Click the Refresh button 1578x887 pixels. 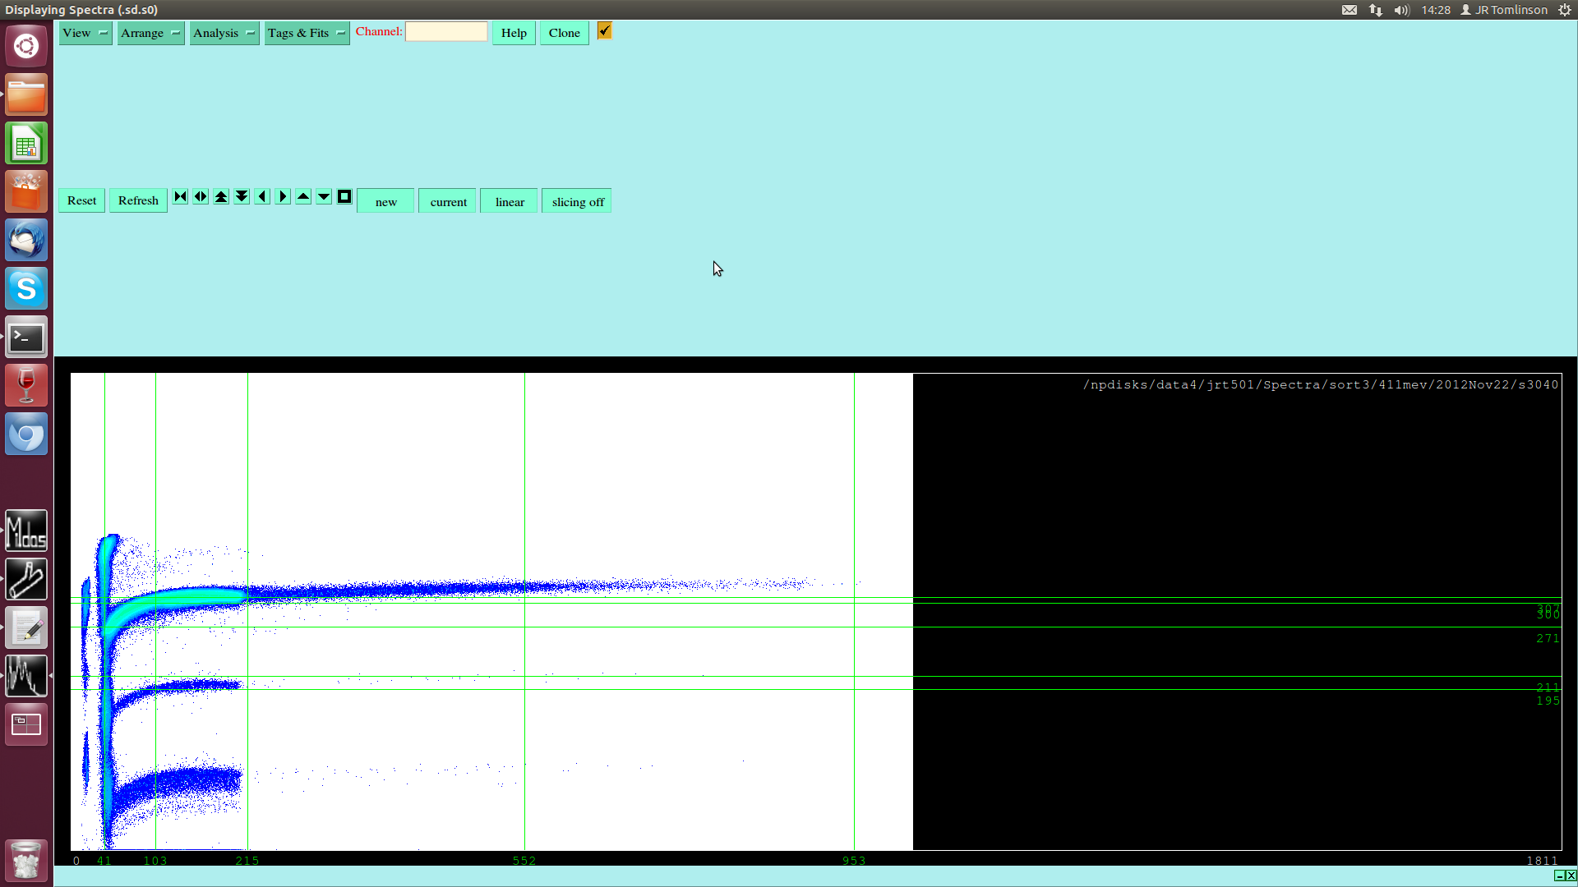pos(138,200)
